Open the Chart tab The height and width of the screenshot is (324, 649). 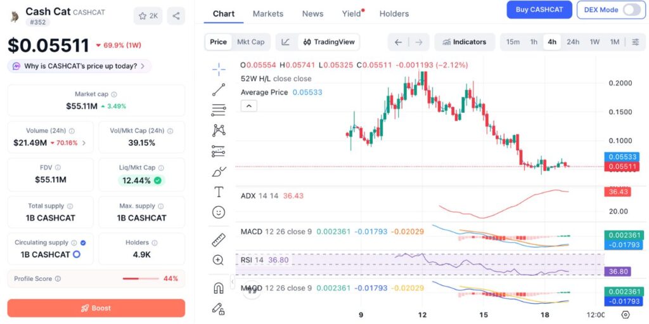[224, 14]
